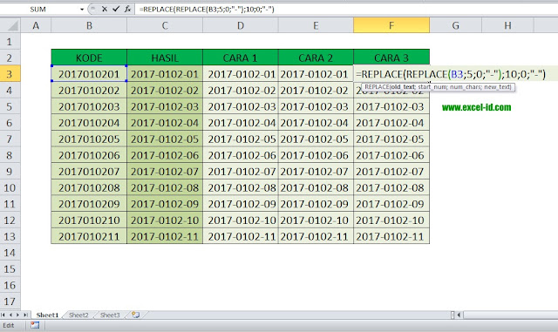
Task: Select column E header
Action: point(316,25)
